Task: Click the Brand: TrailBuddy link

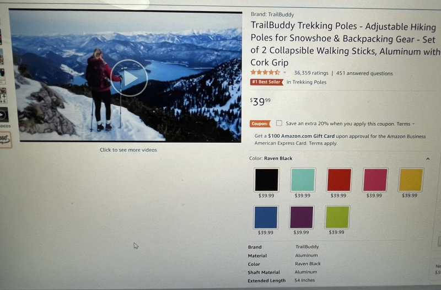Action: click(272, 15)
